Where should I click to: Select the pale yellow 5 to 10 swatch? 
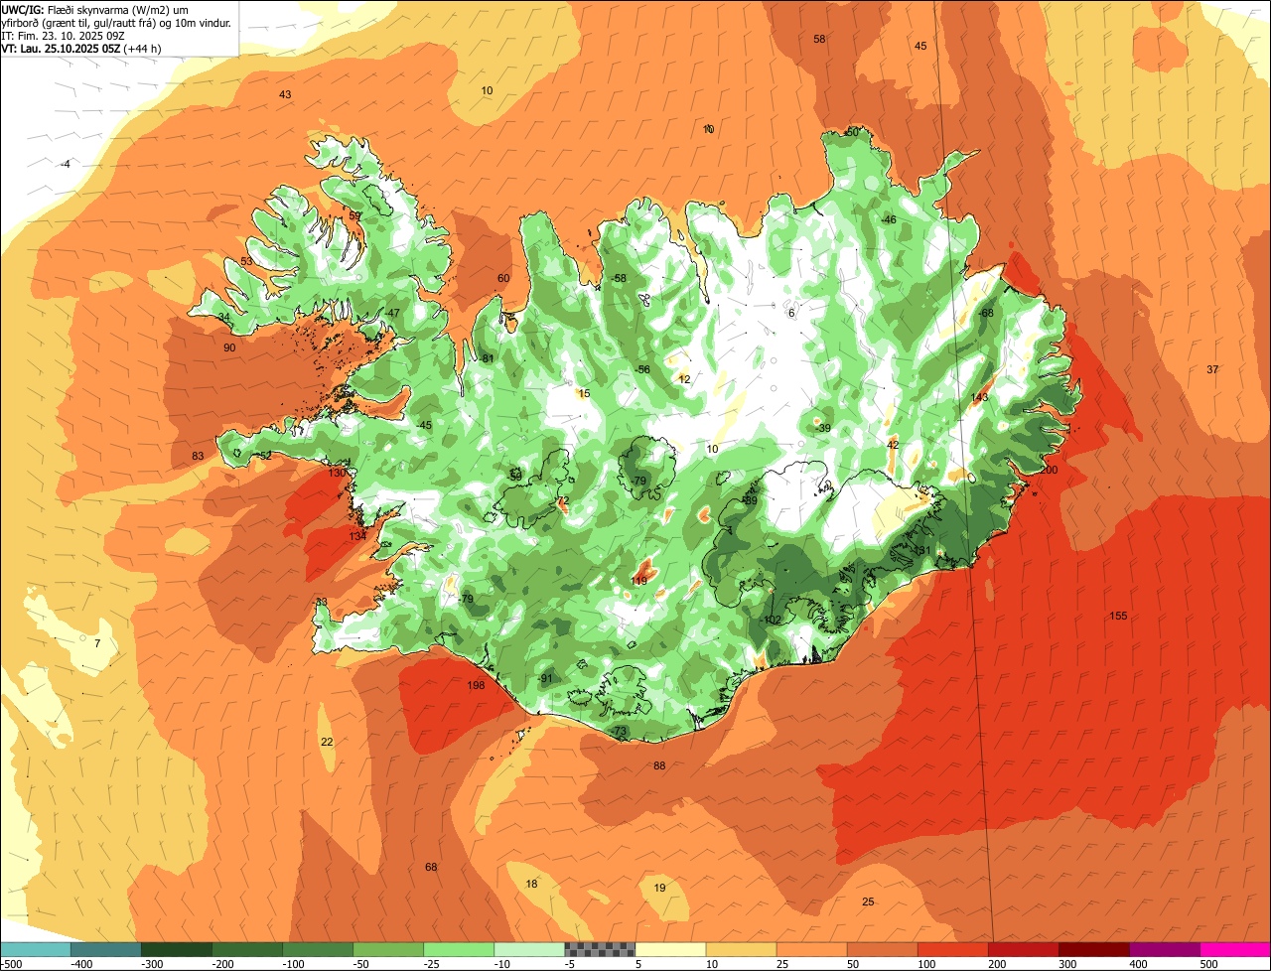[x=670, y=949]
